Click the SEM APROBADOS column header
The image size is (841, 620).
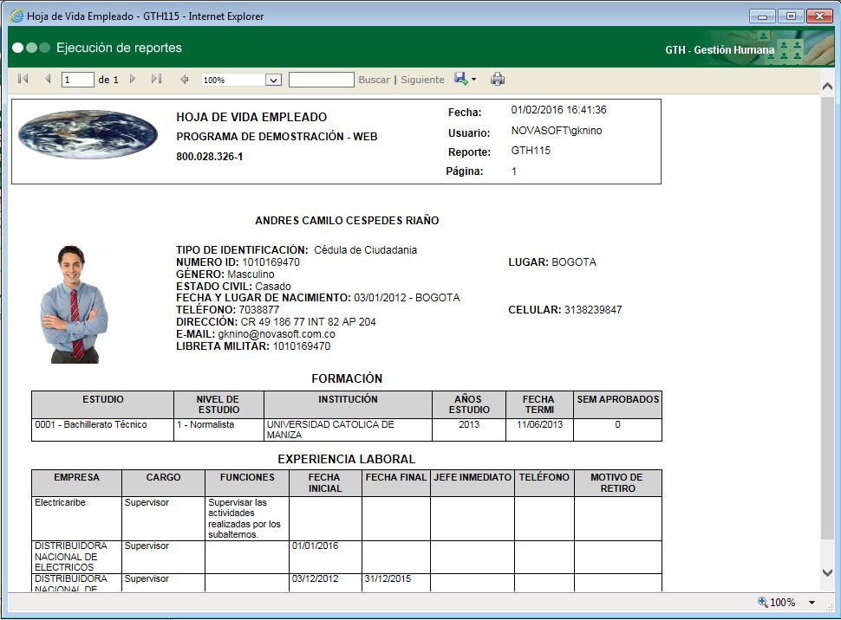coord(617,404)
